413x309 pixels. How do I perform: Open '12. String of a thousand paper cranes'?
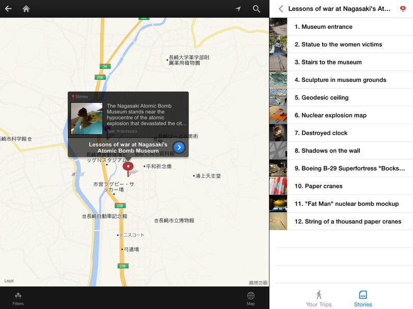[x=341, y=221]
